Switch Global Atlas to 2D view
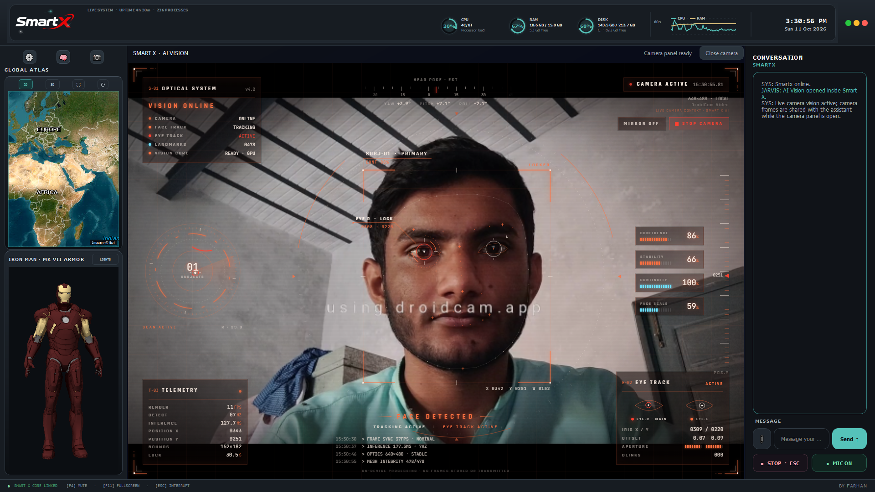The height and width of the screenshot is (492, 875). (26, 85)
